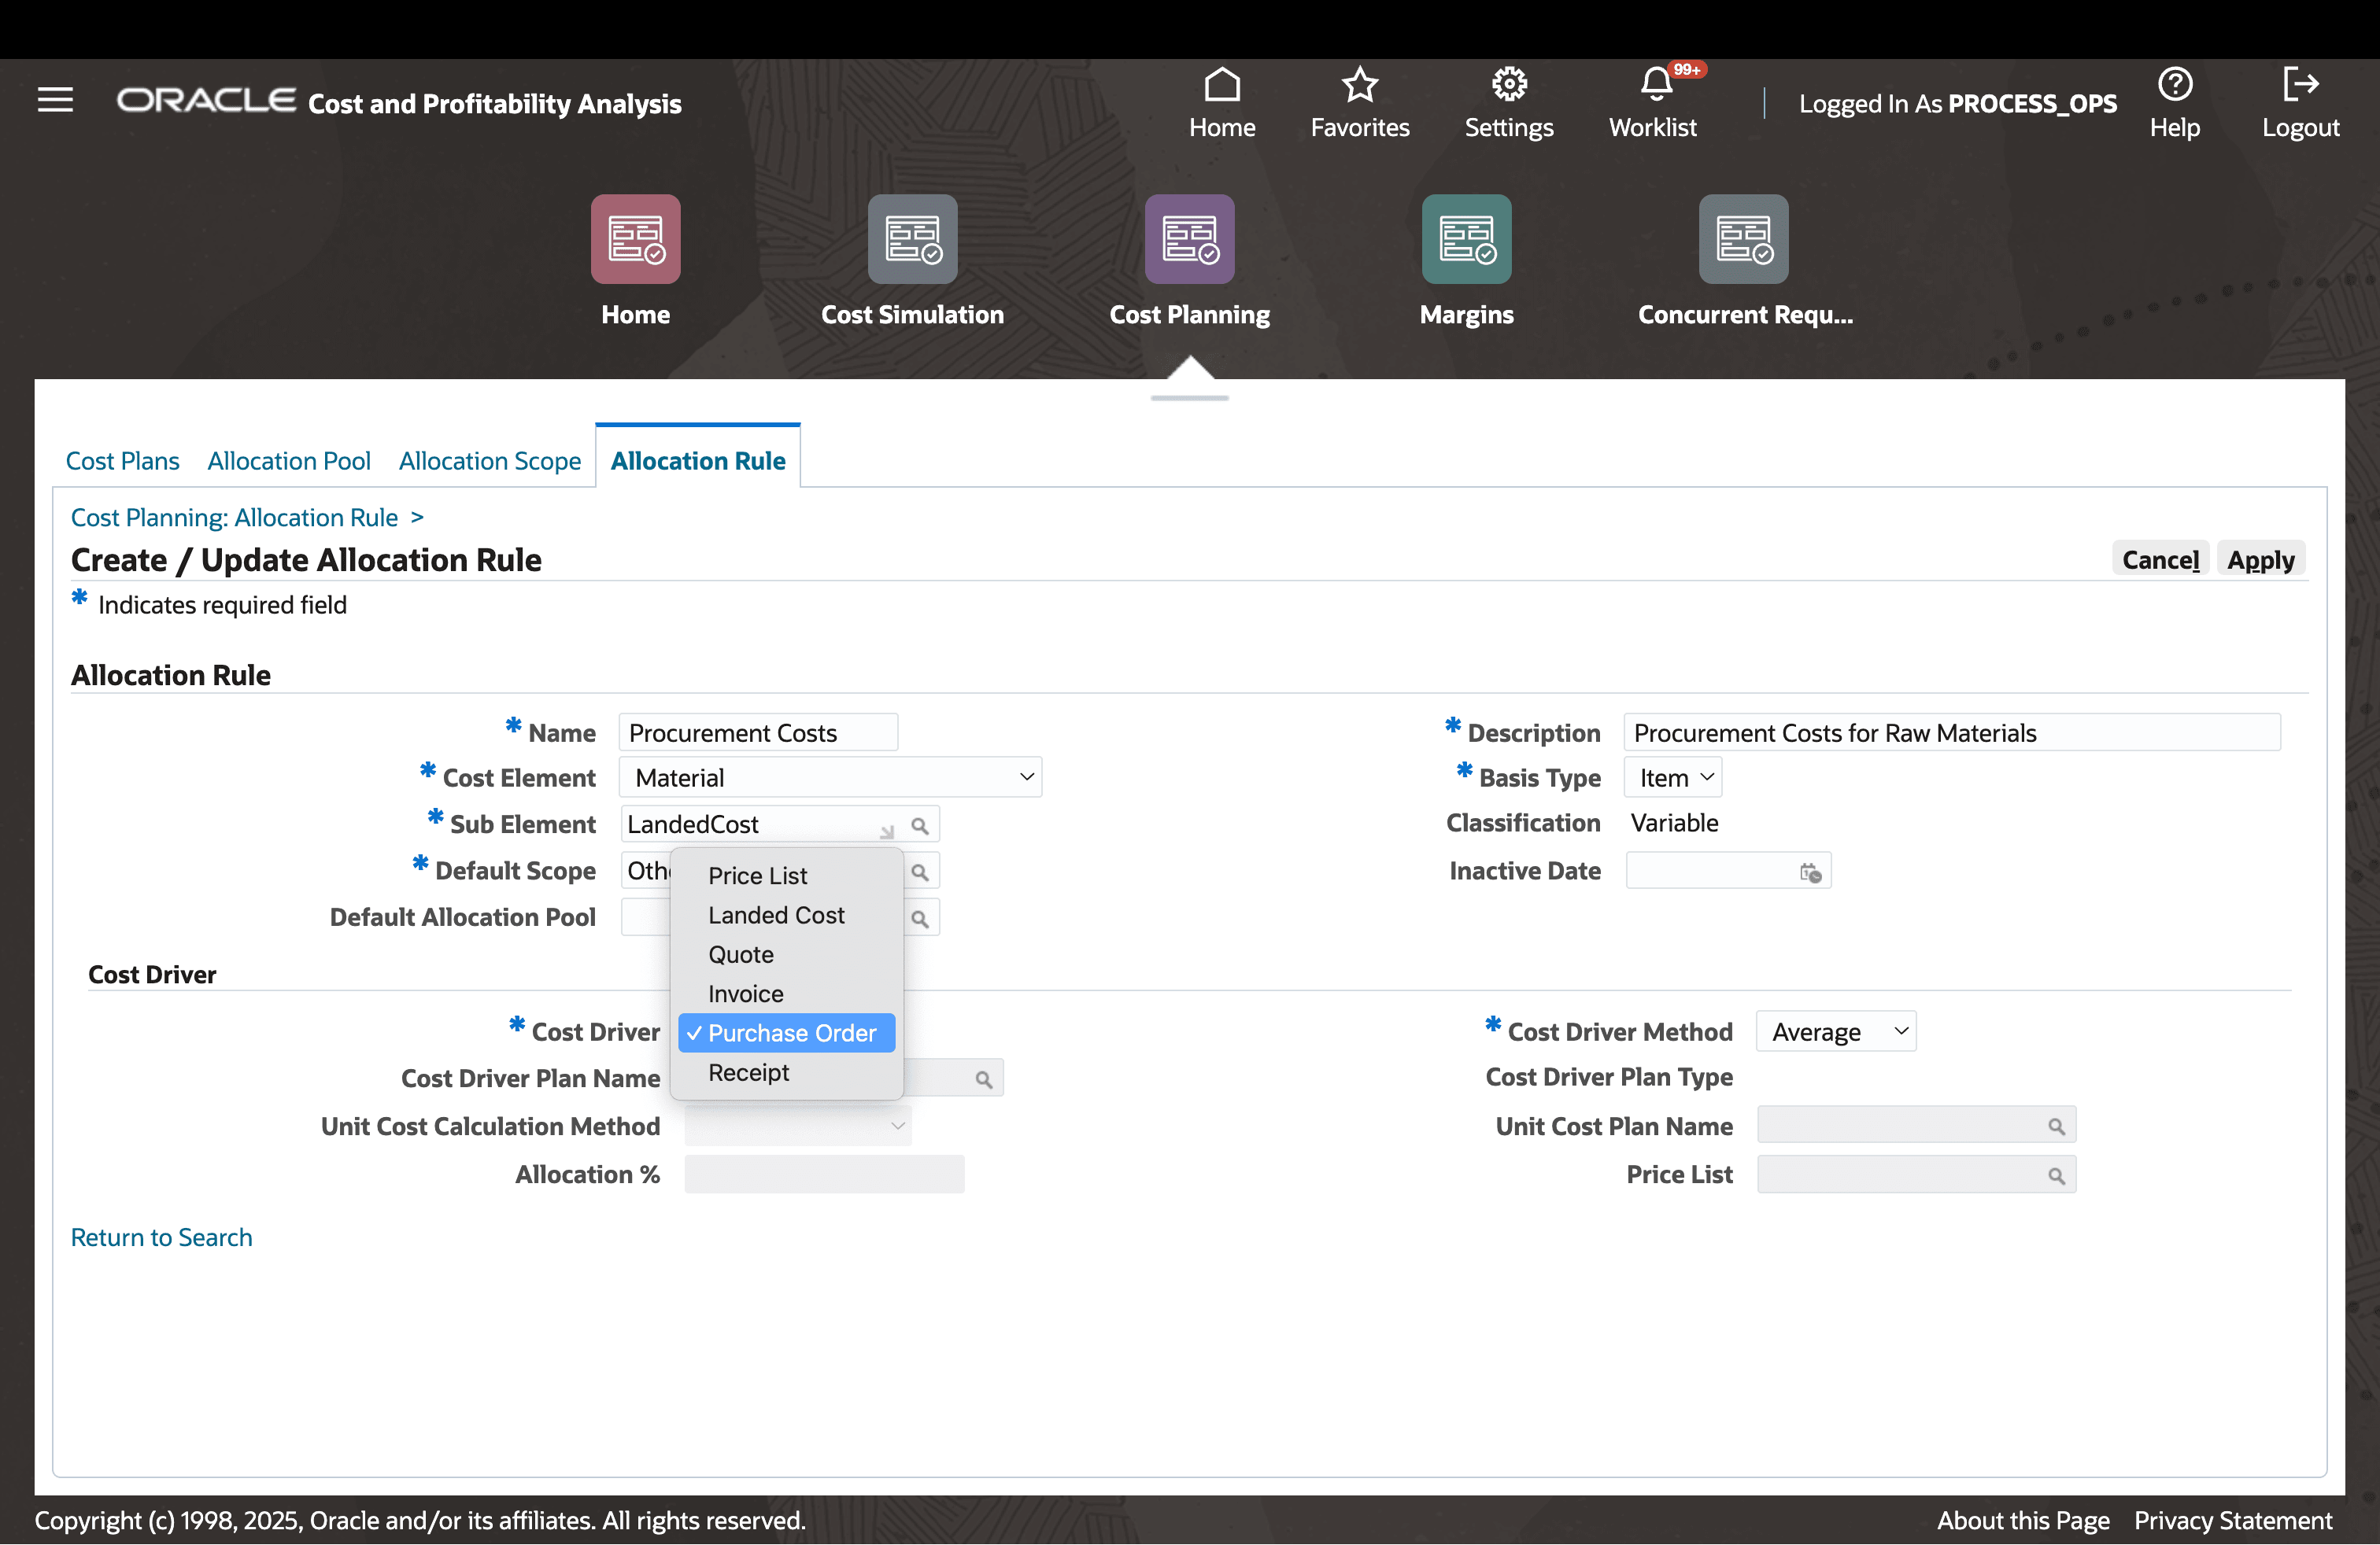The image size is (2380, 1545).
Task: Open Favorites star icon
Action: click(1359, 86)
